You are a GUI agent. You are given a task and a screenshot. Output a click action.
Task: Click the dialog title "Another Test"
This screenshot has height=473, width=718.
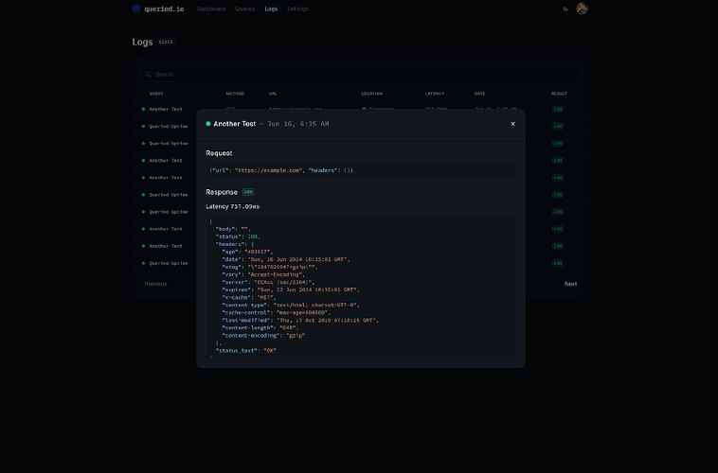point(235,124)
